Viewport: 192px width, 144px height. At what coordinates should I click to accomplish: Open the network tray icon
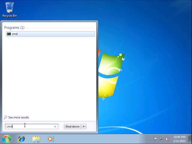(x=161, y=139)
